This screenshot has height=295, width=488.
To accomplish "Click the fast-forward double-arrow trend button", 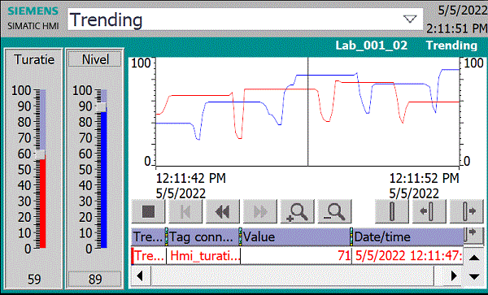I will click(260, 211).
